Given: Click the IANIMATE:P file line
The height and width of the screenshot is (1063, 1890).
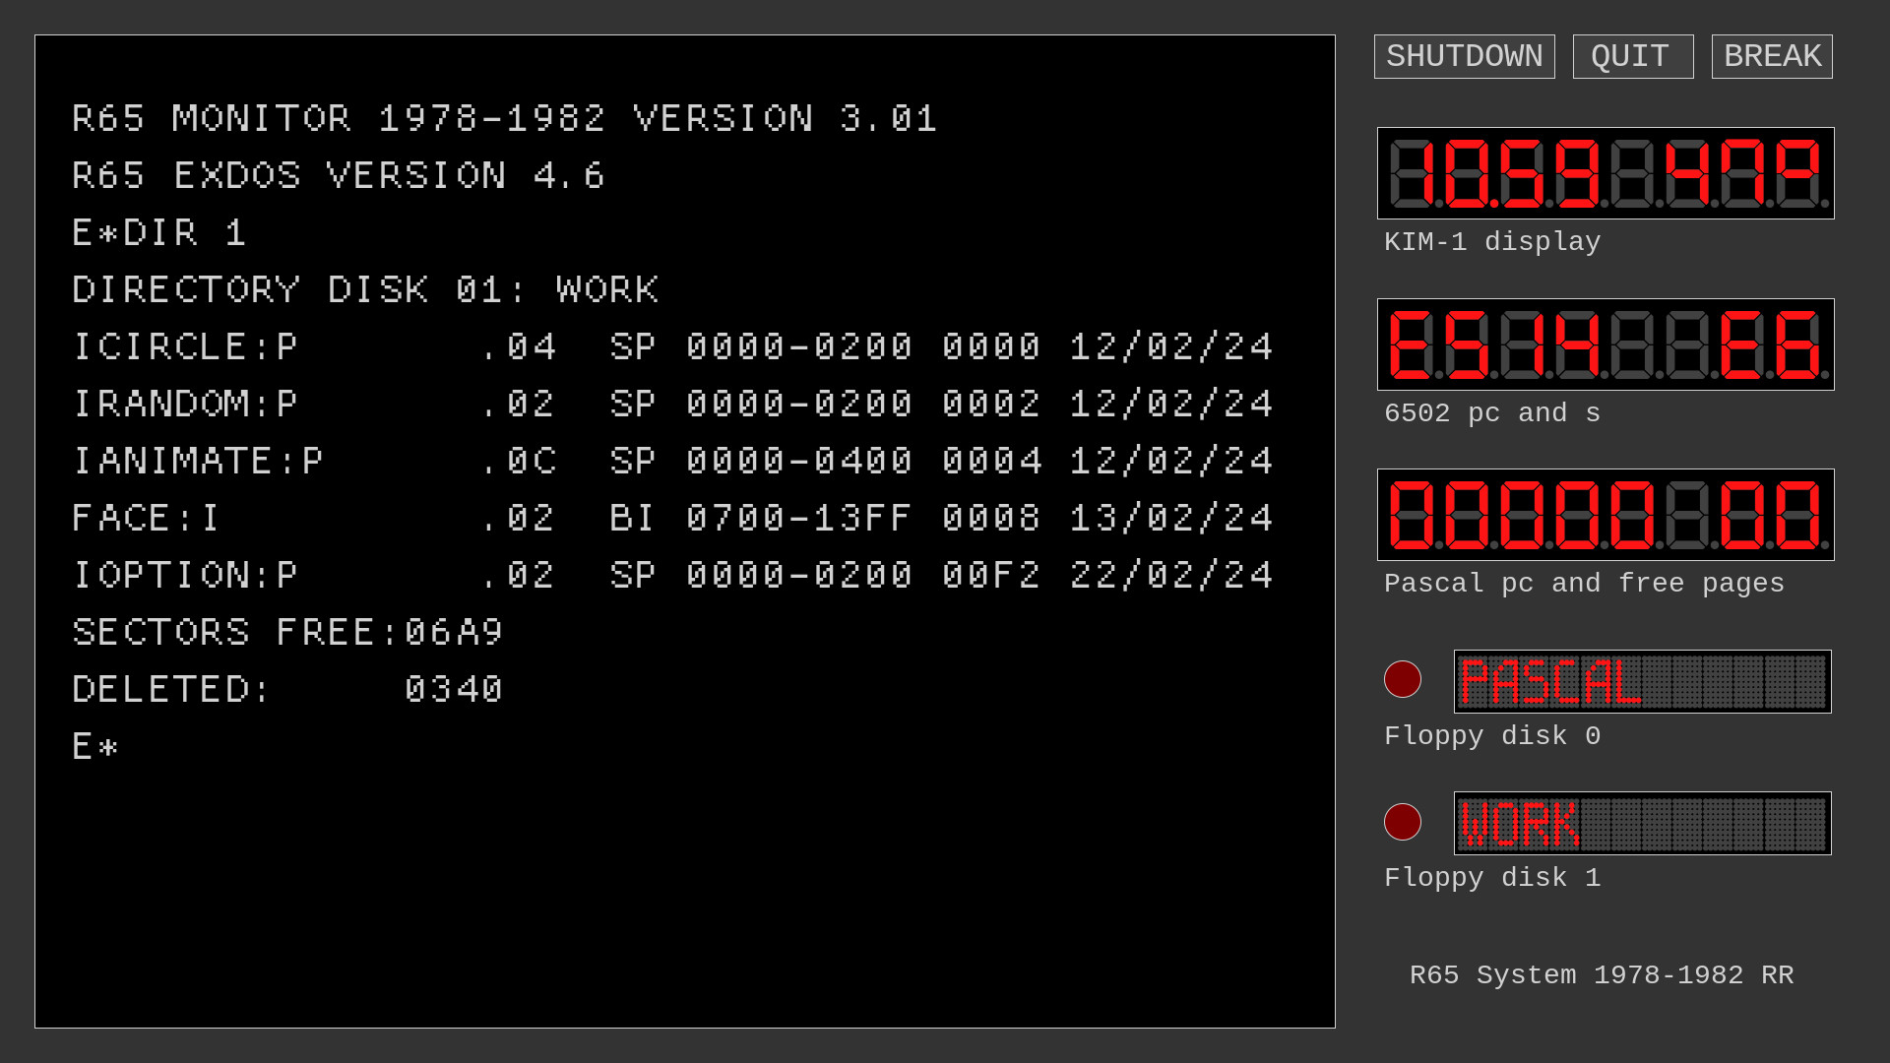Looking at the screenshot, I should coord(673,461).
